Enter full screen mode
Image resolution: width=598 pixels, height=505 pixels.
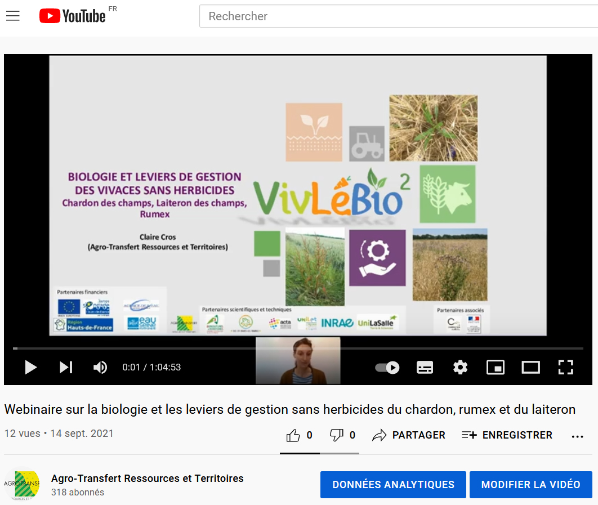(565, 367)
